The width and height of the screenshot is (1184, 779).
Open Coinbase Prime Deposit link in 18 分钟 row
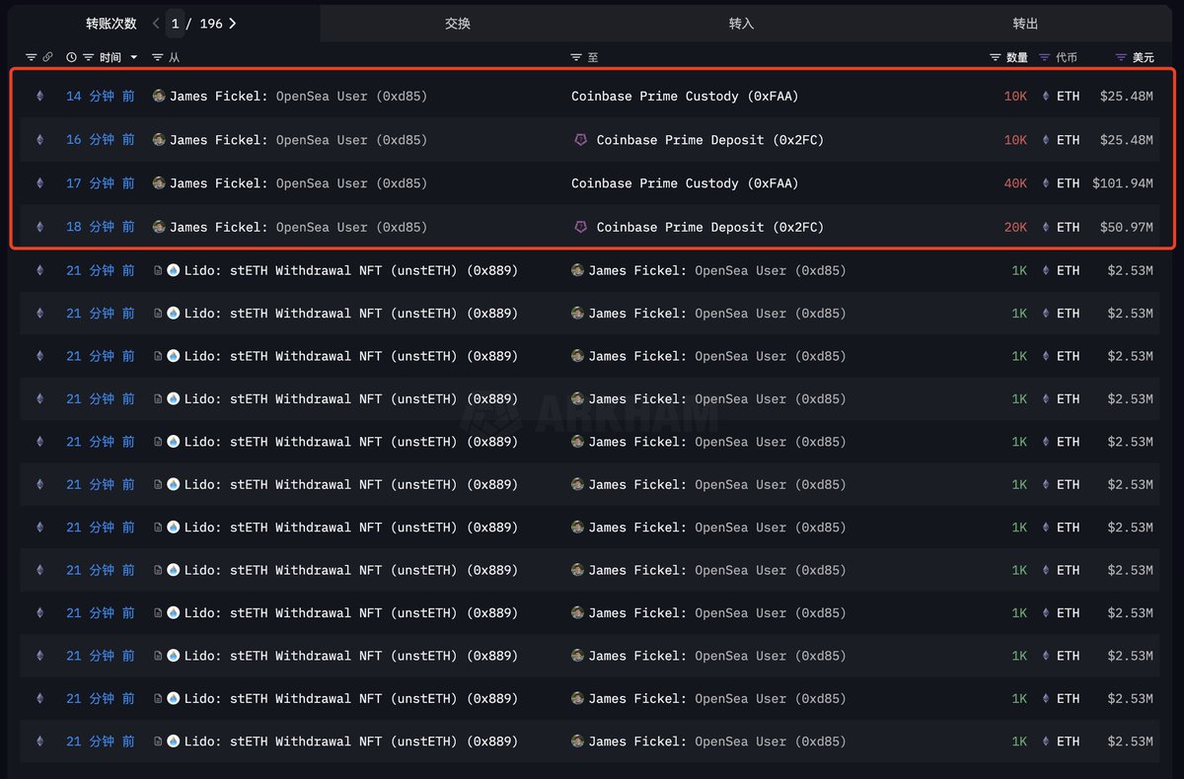pyautogui.click(x=710, y=227)
